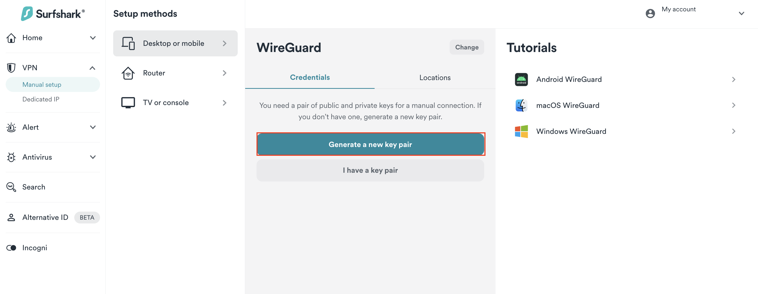Click the macOS Finder tutorial icon

pos(521,105)
